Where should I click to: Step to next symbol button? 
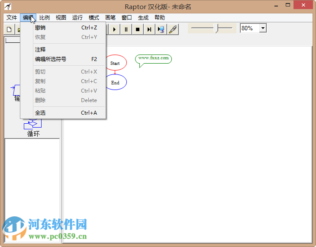[149, 29]
